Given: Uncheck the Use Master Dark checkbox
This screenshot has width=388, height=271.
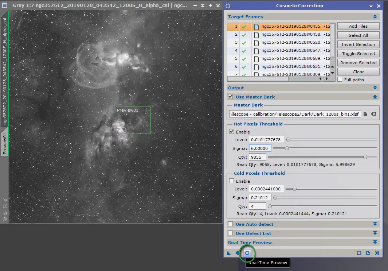Looking at the screenshot, I should click(x=231, y=97).
